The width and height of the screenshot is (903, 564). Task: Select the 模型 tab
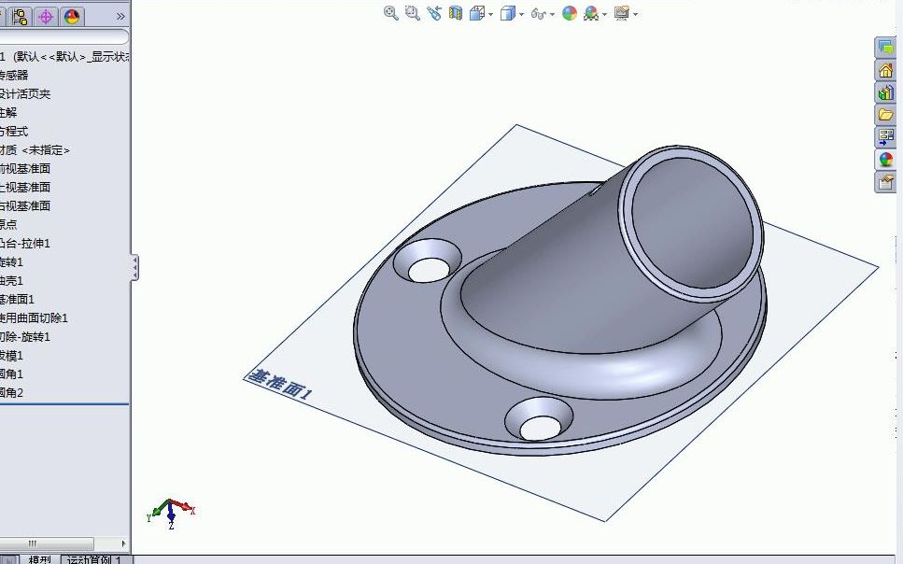coord(39,558)
